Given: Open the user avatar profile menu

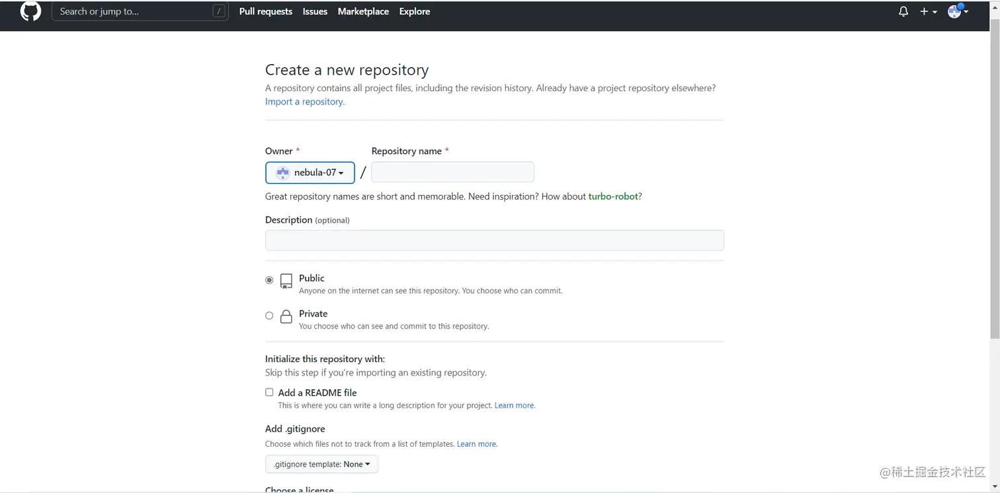Looking at the screenshot, I should [x=957, y=11].
